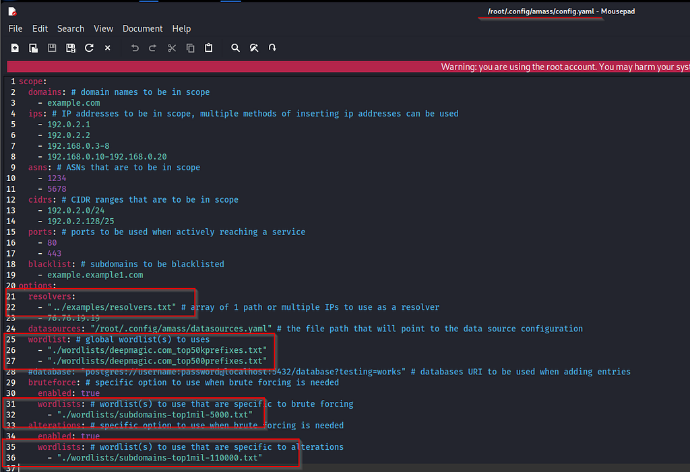Click '192.168.0.3-8' on line 7
The height and width of the screenshot is (472, 690).
pyautogui.click(x=78, y=145)
